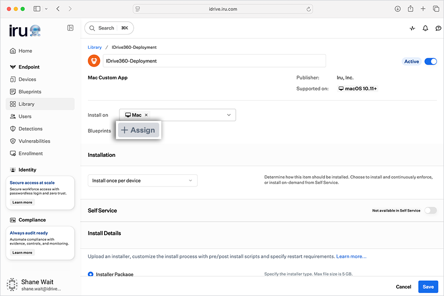The image size is (444, 296).
Task: Click the Assign blueprints button
Action: pyautogui.click(x=139, y=130)
